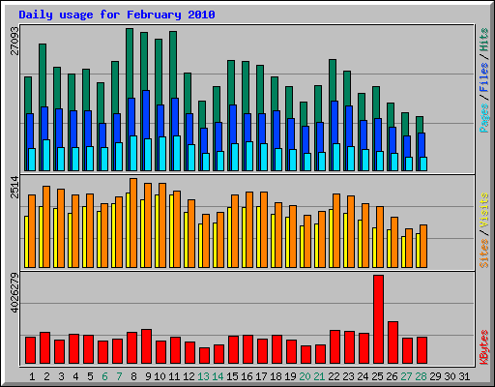
Task: Click day label 25 on x-axis
Action: (377, 376)
